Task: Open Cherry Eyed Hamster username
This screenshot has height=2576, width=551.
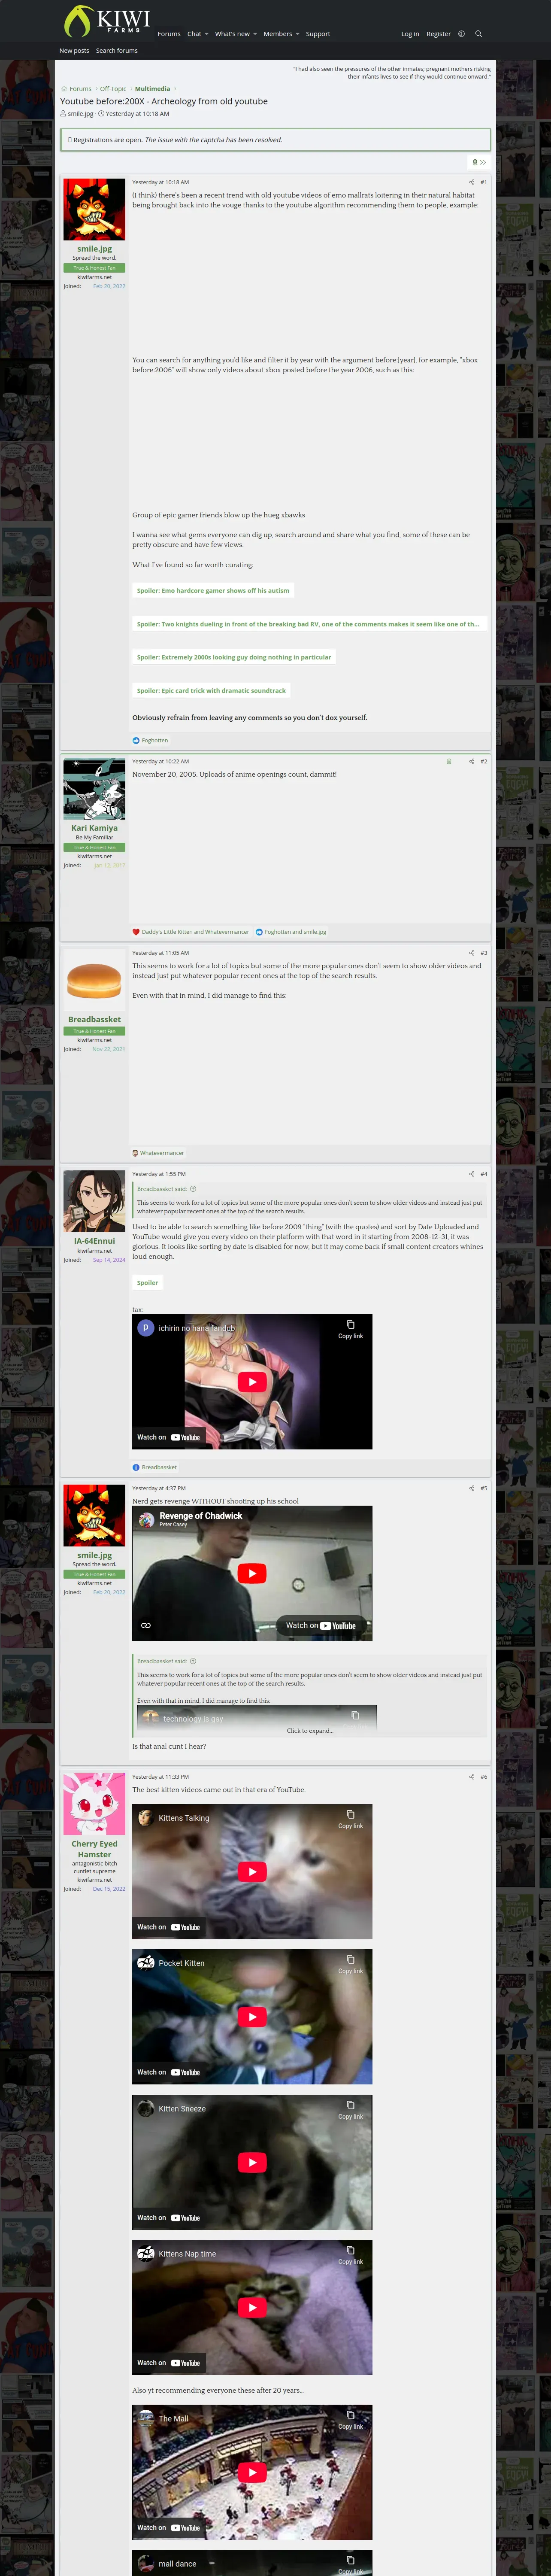Action: pyautogui.click(x=94, y=1849)
